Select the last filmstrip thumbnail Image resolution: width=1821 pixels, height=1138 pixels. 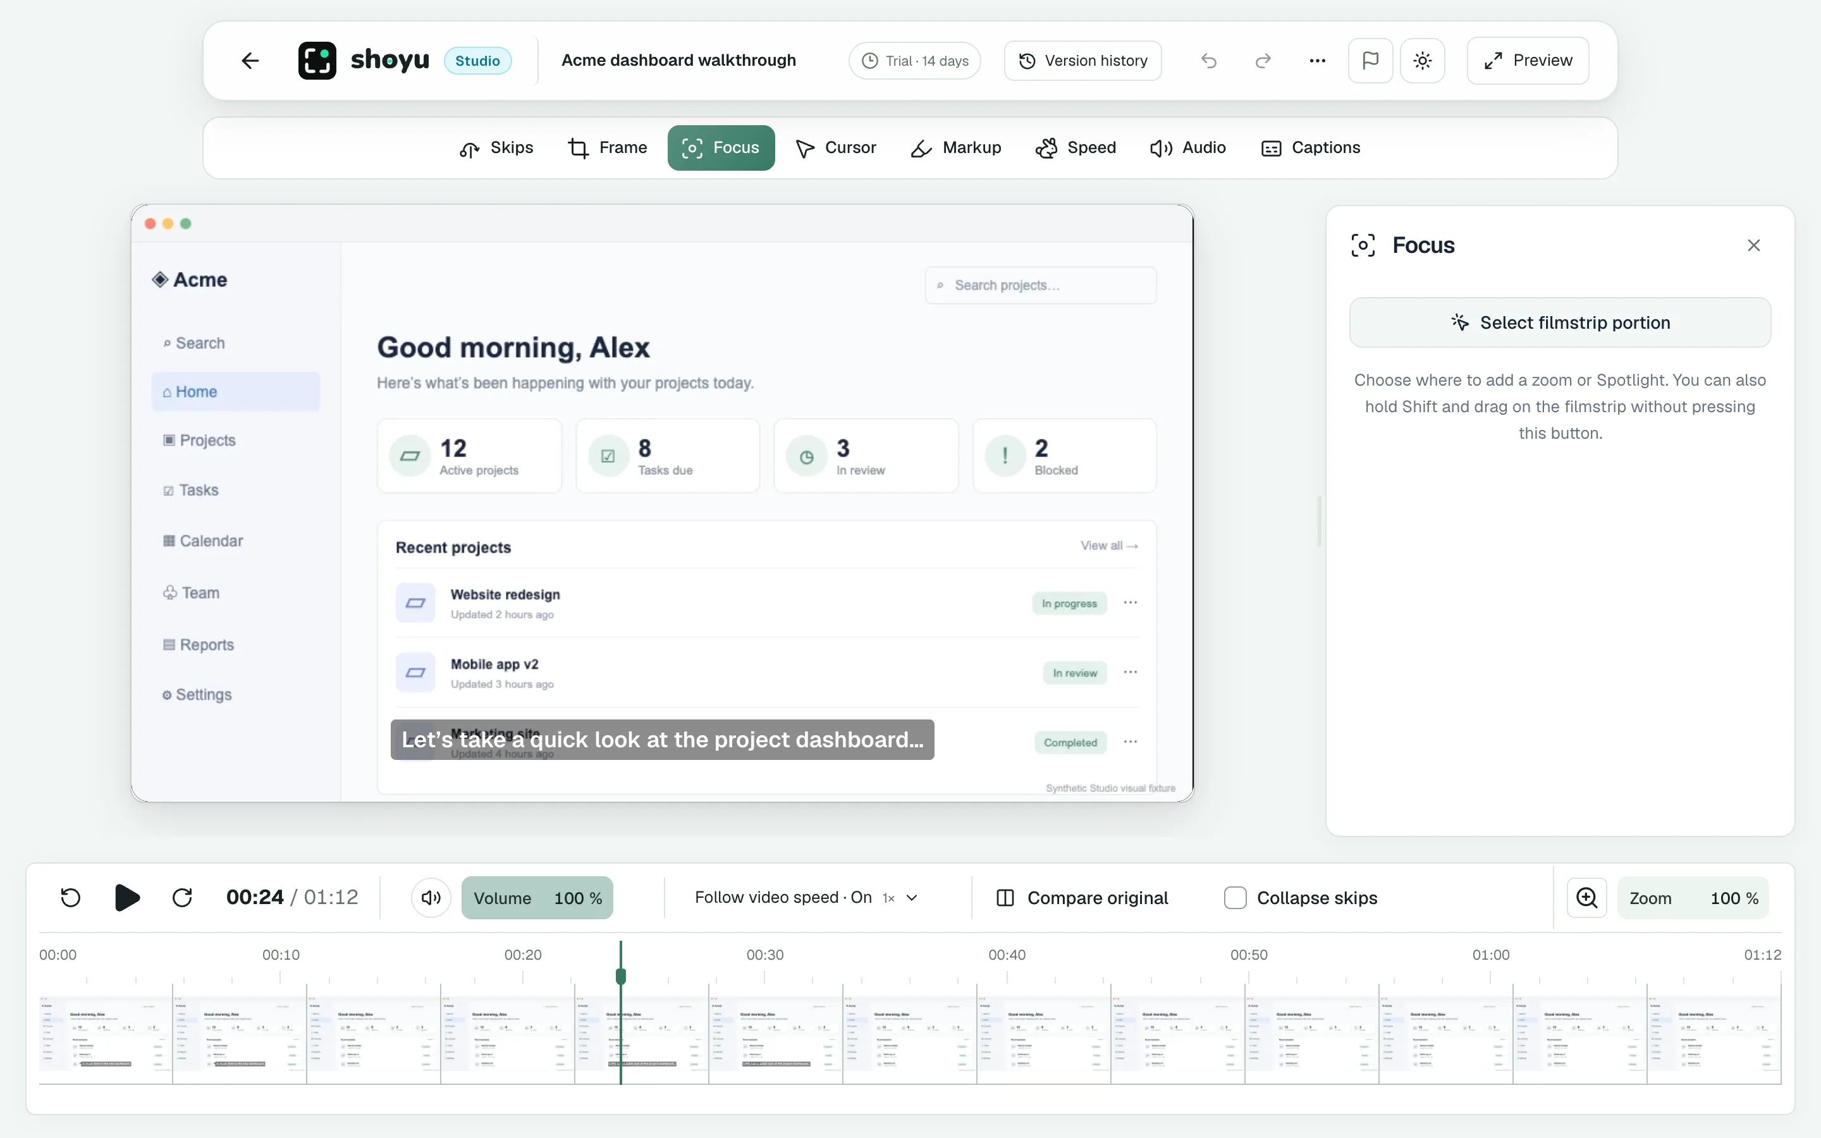click(x=1714, y=1034)
